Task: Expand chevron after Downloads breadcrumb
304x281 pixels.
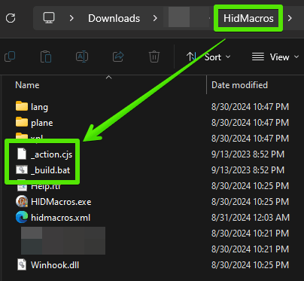Action: (155, 18)
